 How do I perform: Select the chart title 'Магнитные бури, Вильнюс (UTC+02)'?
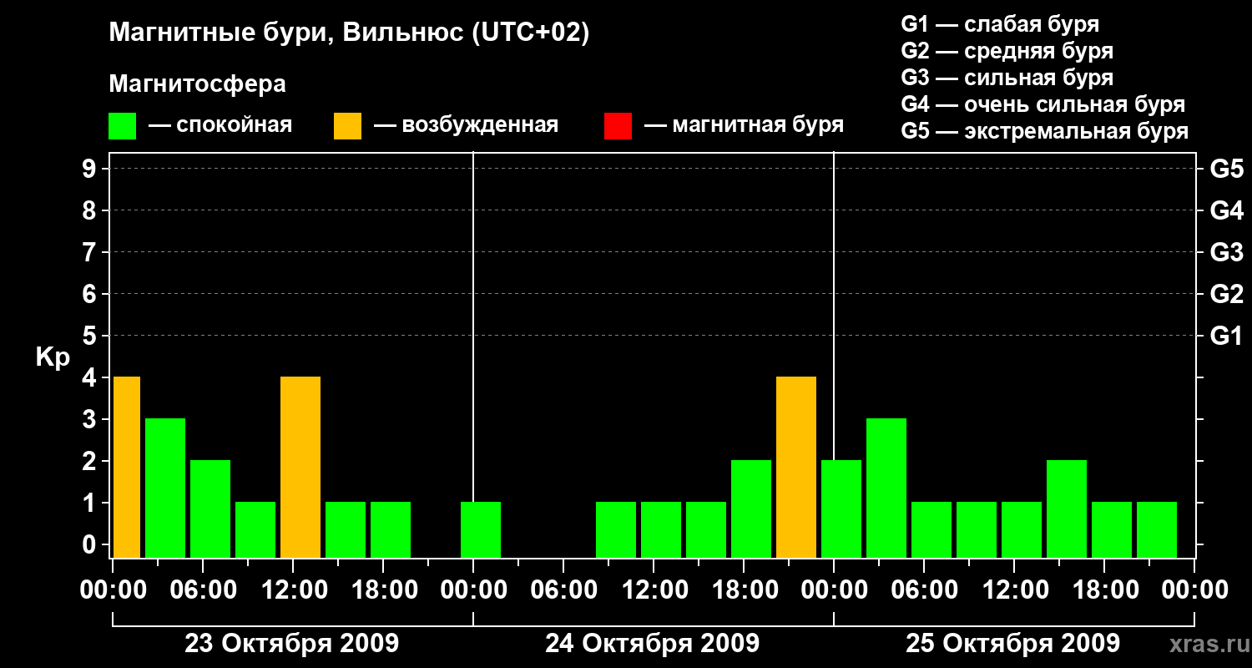[x=349, y=33]
